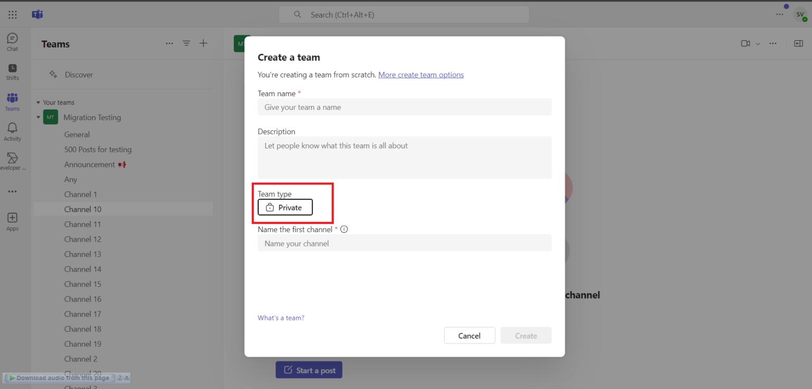Click the team name input field
This screenshot has width=812, height=389.
click(x=404, y=107)
